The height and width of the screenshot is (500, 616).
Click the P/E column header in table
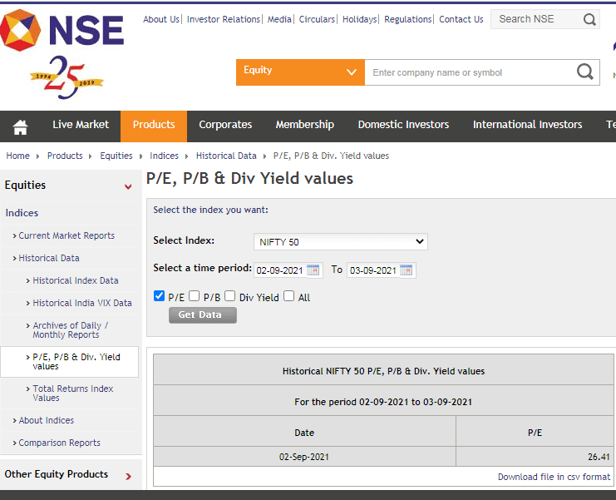535,433
